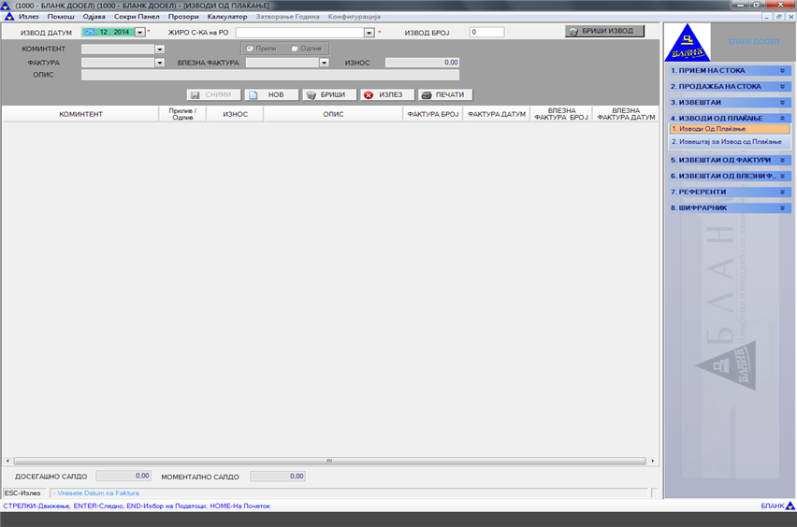Click the ПЕЧАТИ printer icon button

pyautogui.click(x=445, y=95)
